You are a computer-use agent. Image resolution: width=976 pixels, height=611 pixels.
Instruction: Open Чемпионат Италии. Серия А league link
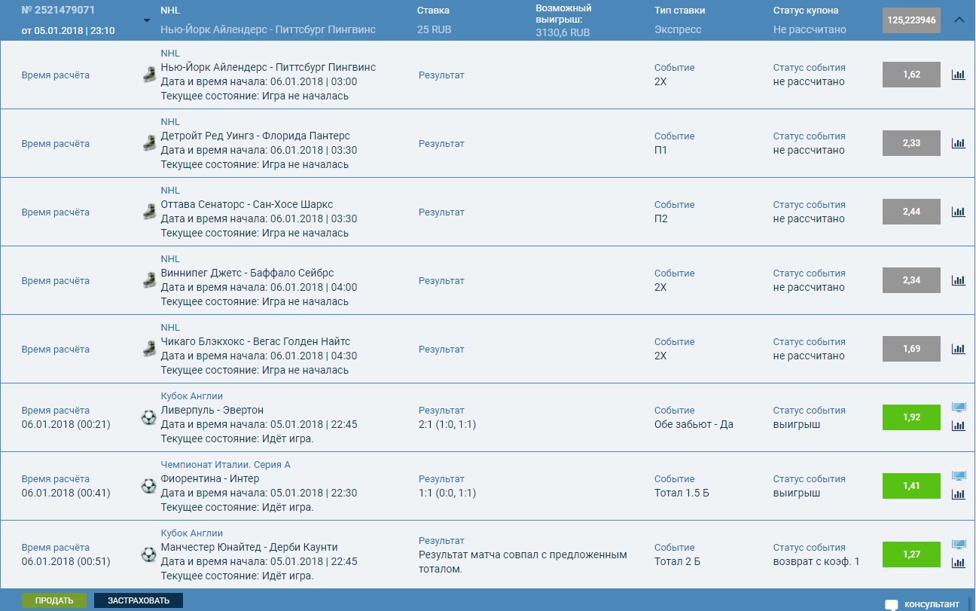(x=225, y=465)
